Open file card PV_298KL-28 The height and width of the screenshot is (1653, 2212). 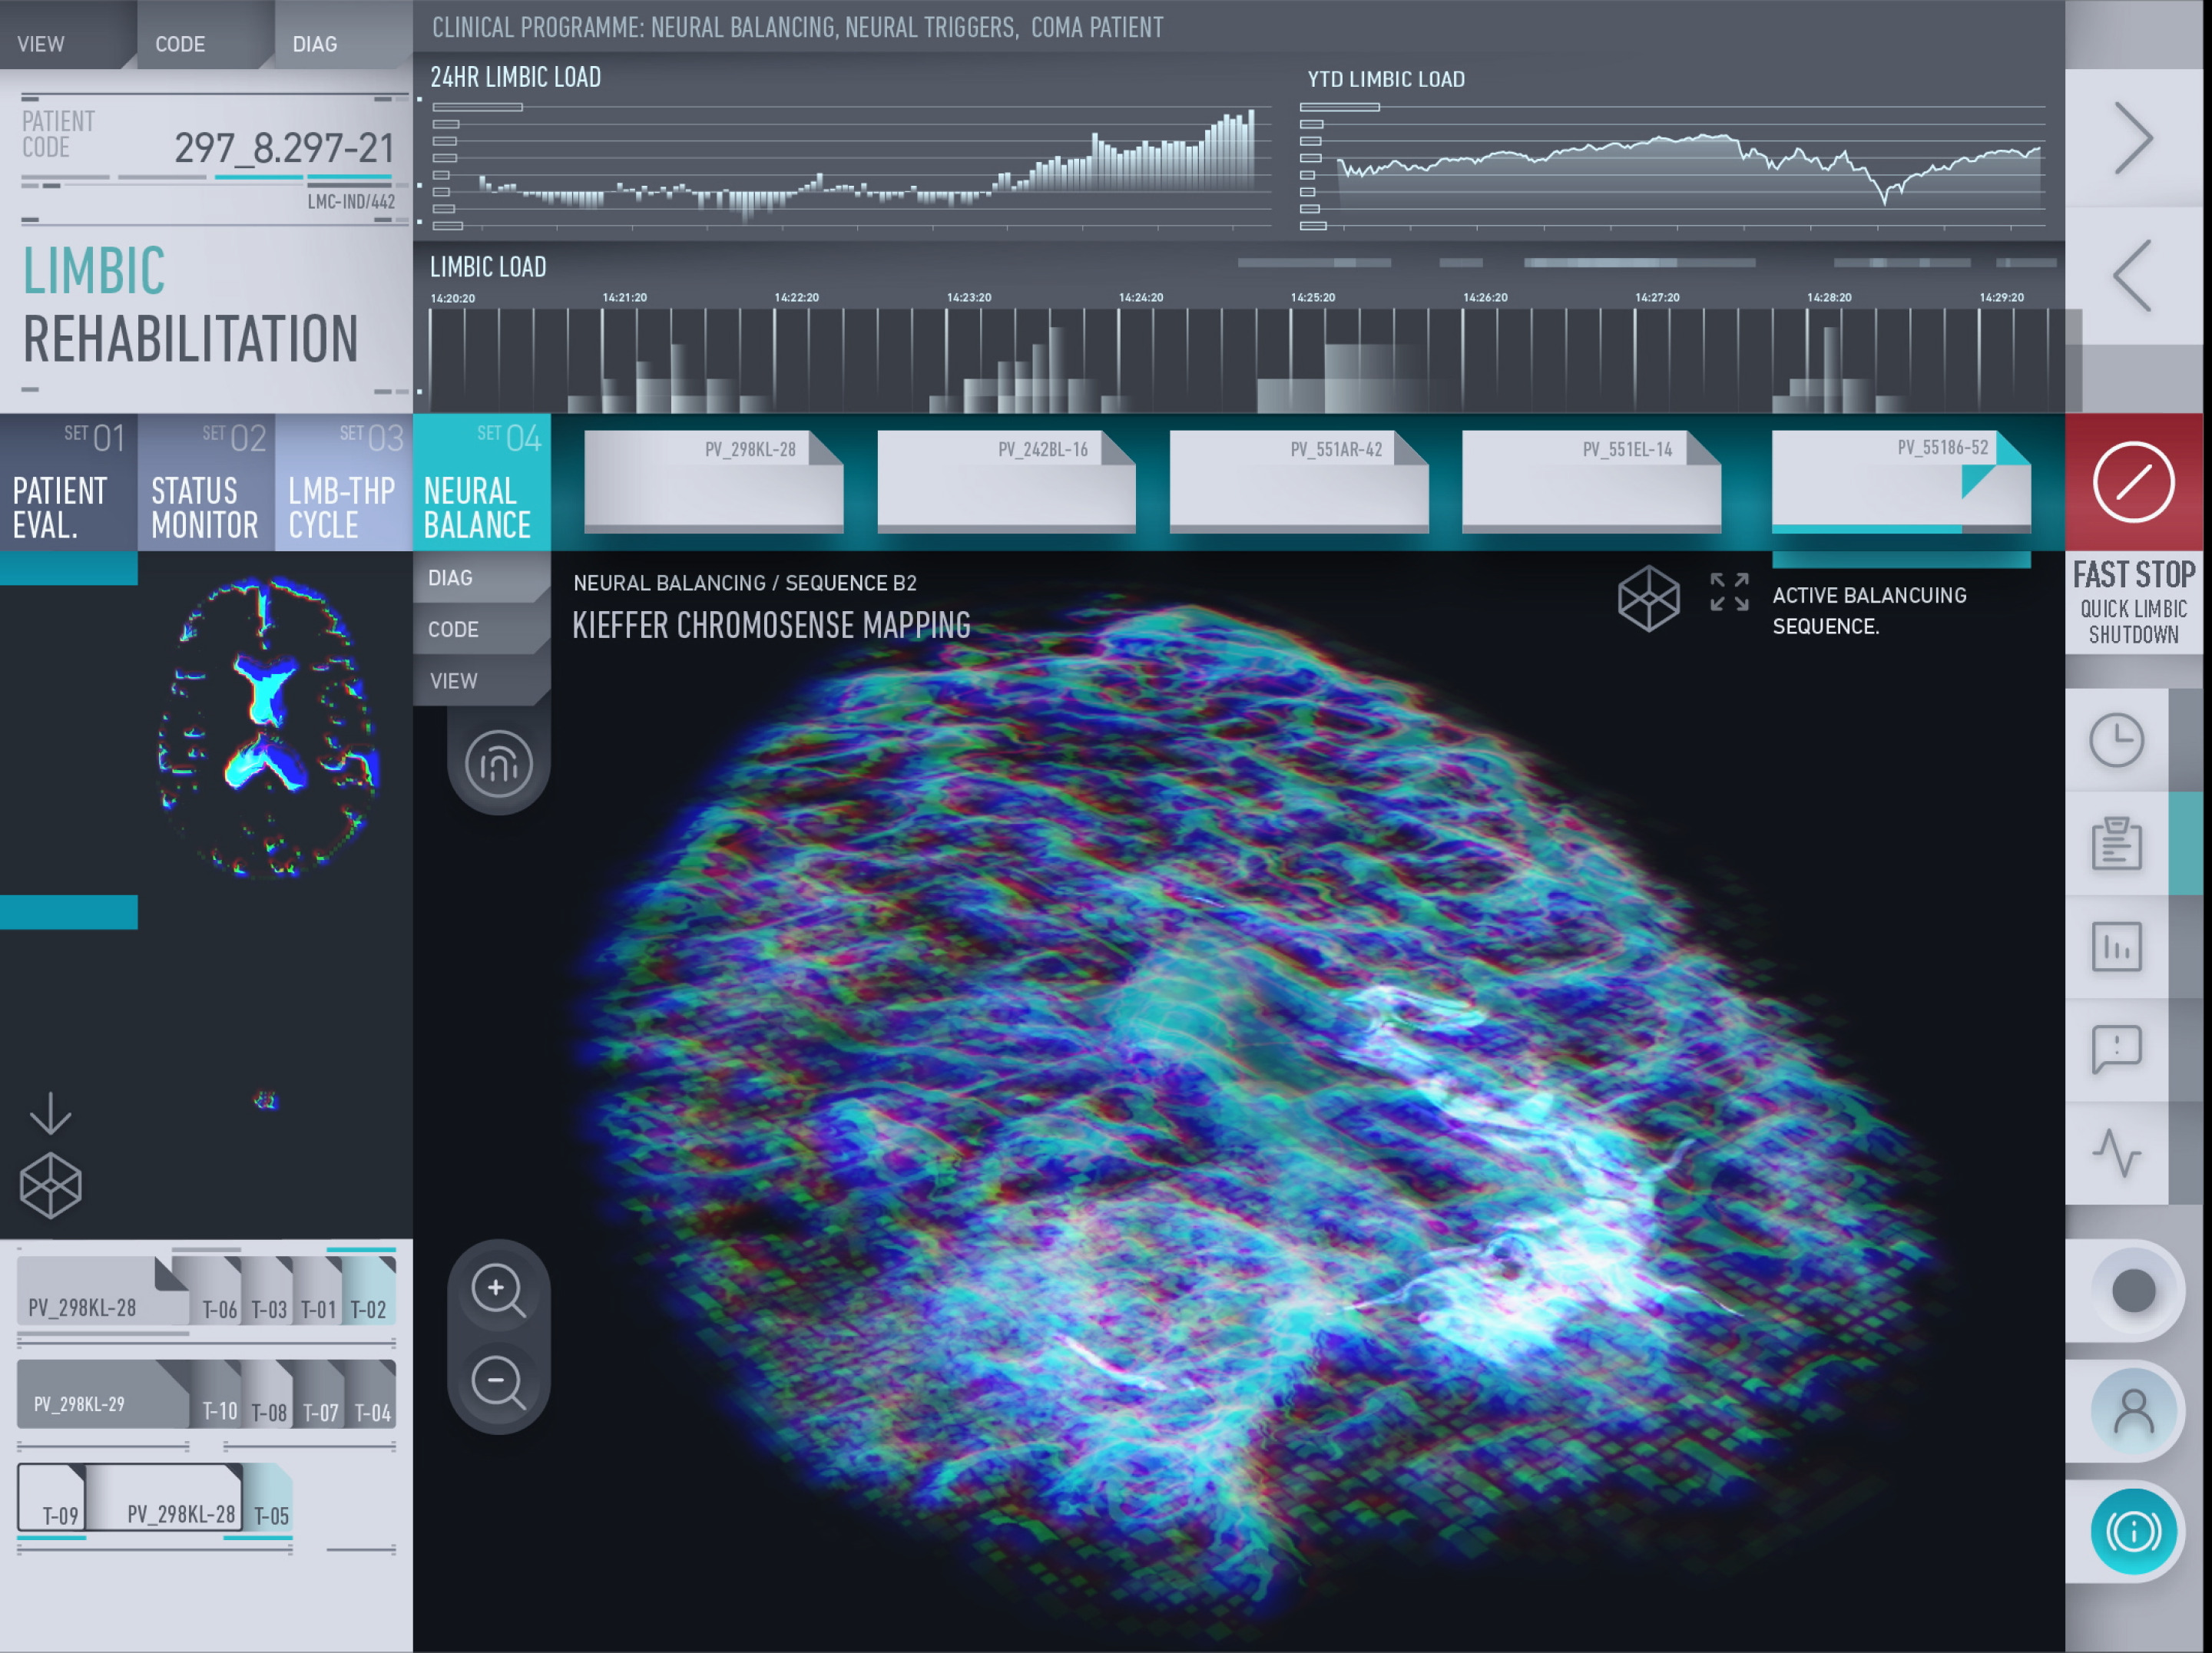[713, 481]
